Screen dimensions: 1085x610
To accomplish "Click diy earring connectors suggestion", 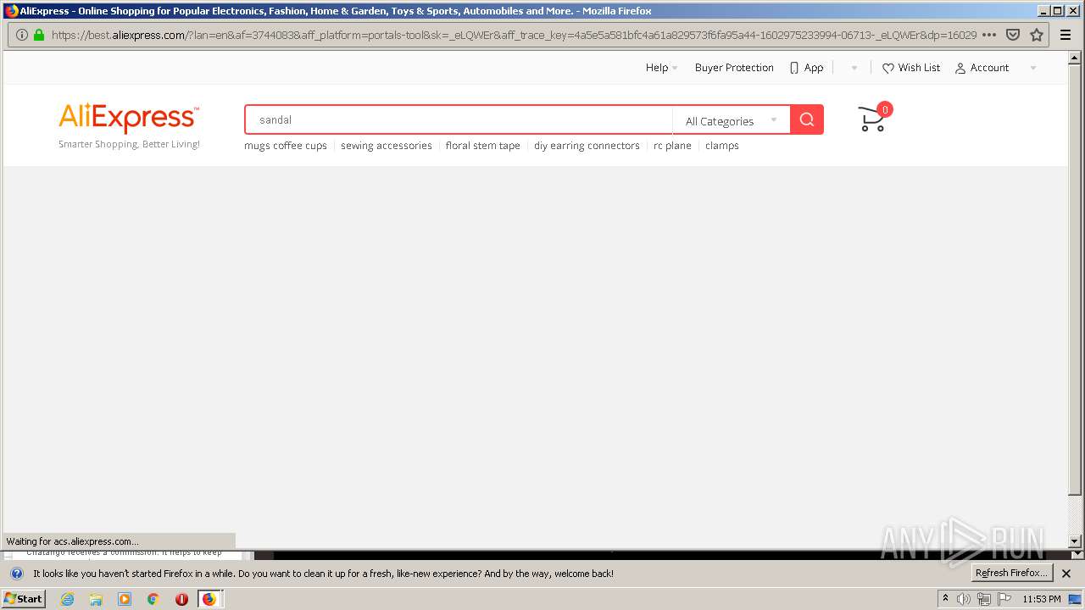I will (587, 146).
